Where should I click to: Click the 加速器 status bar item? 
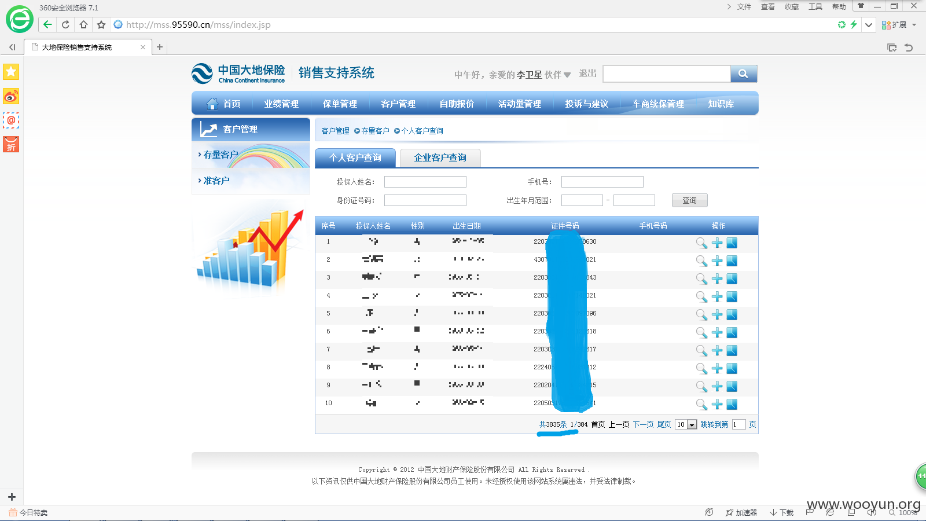(741, 512)
